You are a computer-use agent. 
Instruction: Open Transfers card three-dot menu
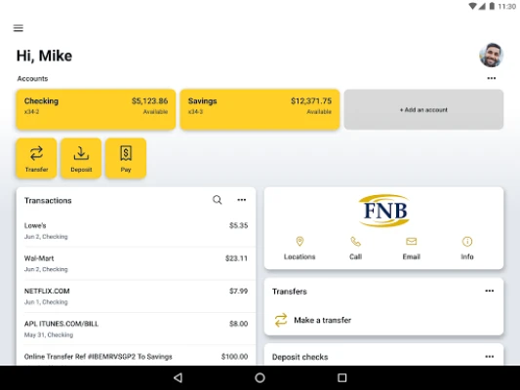point(490,291)
